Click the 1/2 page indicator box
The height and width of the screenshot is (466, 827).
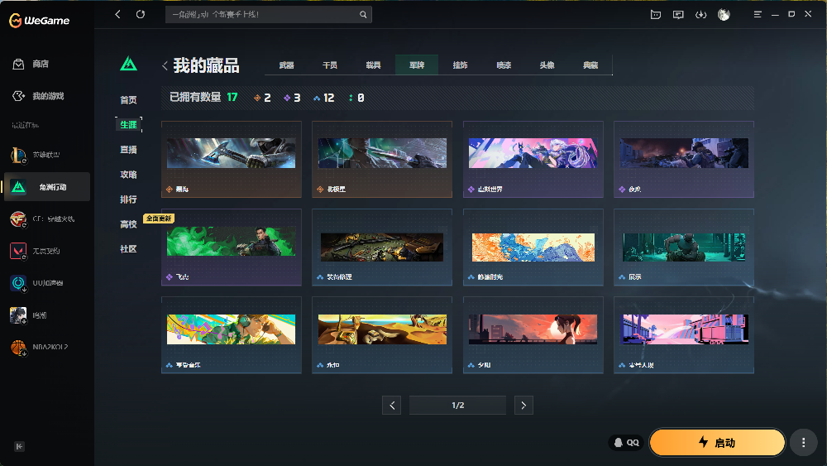click(457, 406)
